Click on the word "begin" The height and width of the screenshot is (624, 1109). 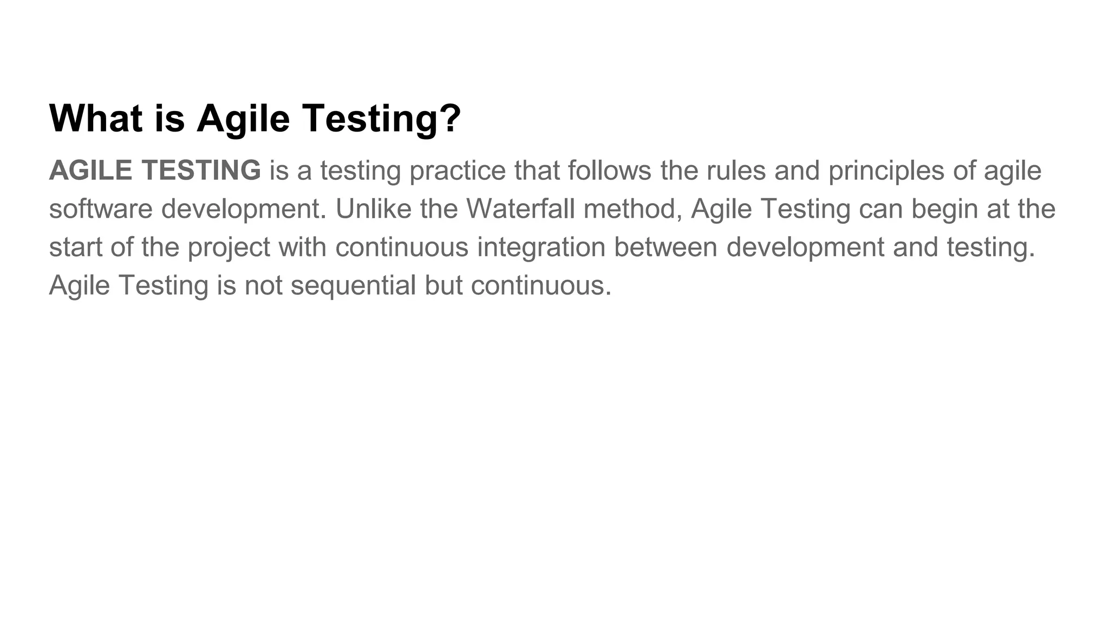944,210
